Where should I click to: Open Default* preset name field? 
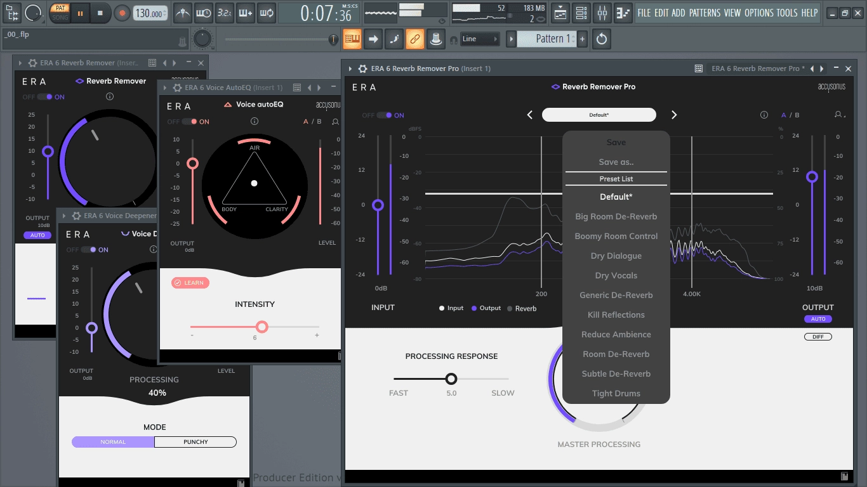click(x=599, y=115)
